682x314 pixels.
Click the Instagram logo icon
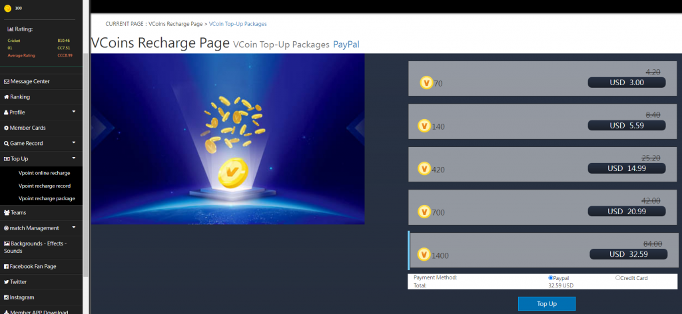pos(7,297)
